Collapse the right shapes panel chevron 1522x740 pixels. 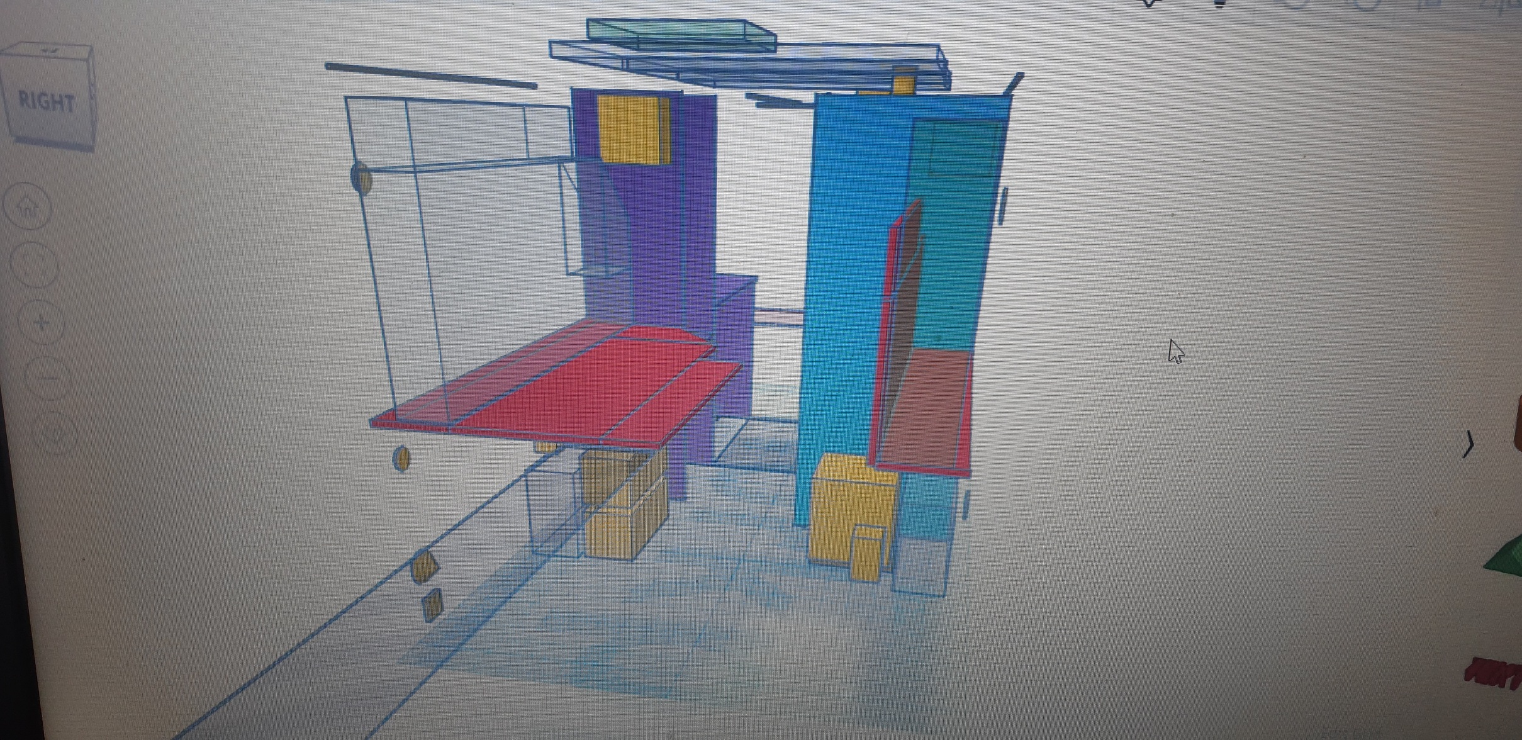coord(1468,444)
